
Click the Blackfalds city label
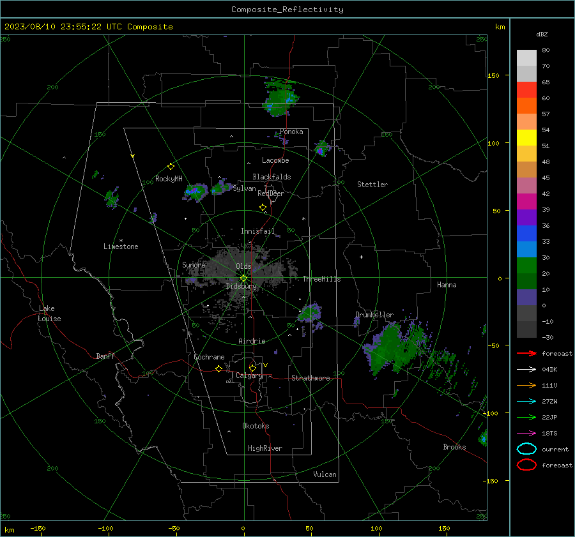pos(272,177)
